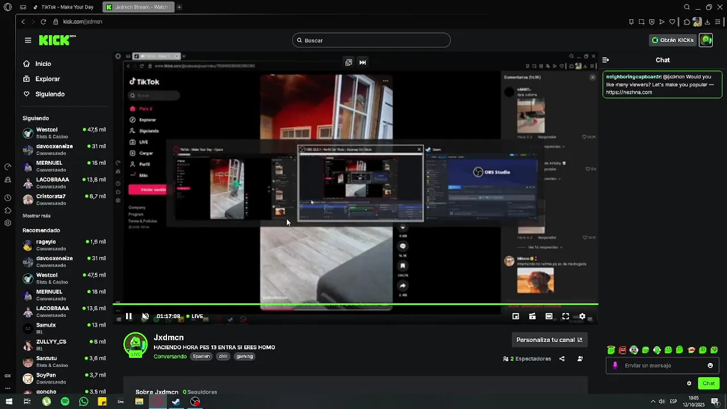
Task: Open browser downloads icon
Action: click(707, 22)
